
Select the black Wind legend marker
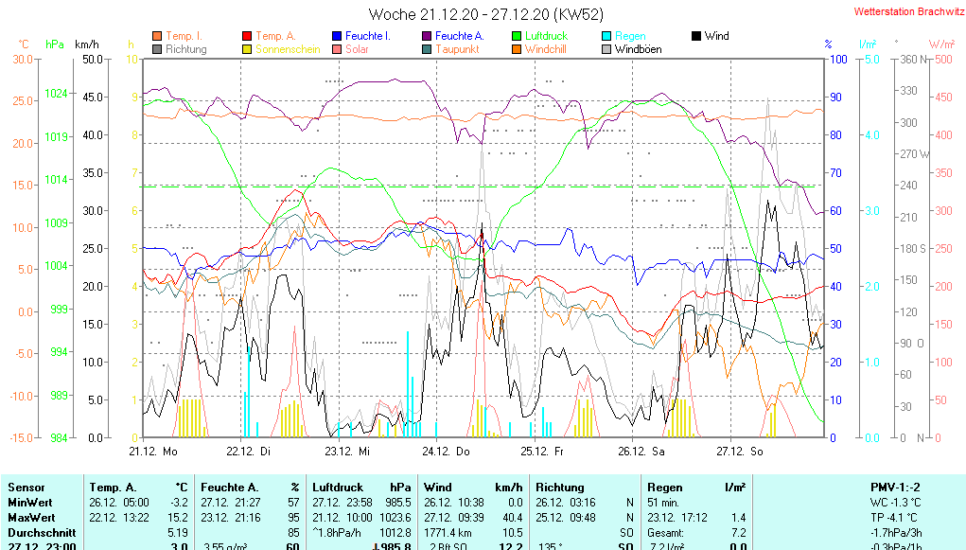696,36
